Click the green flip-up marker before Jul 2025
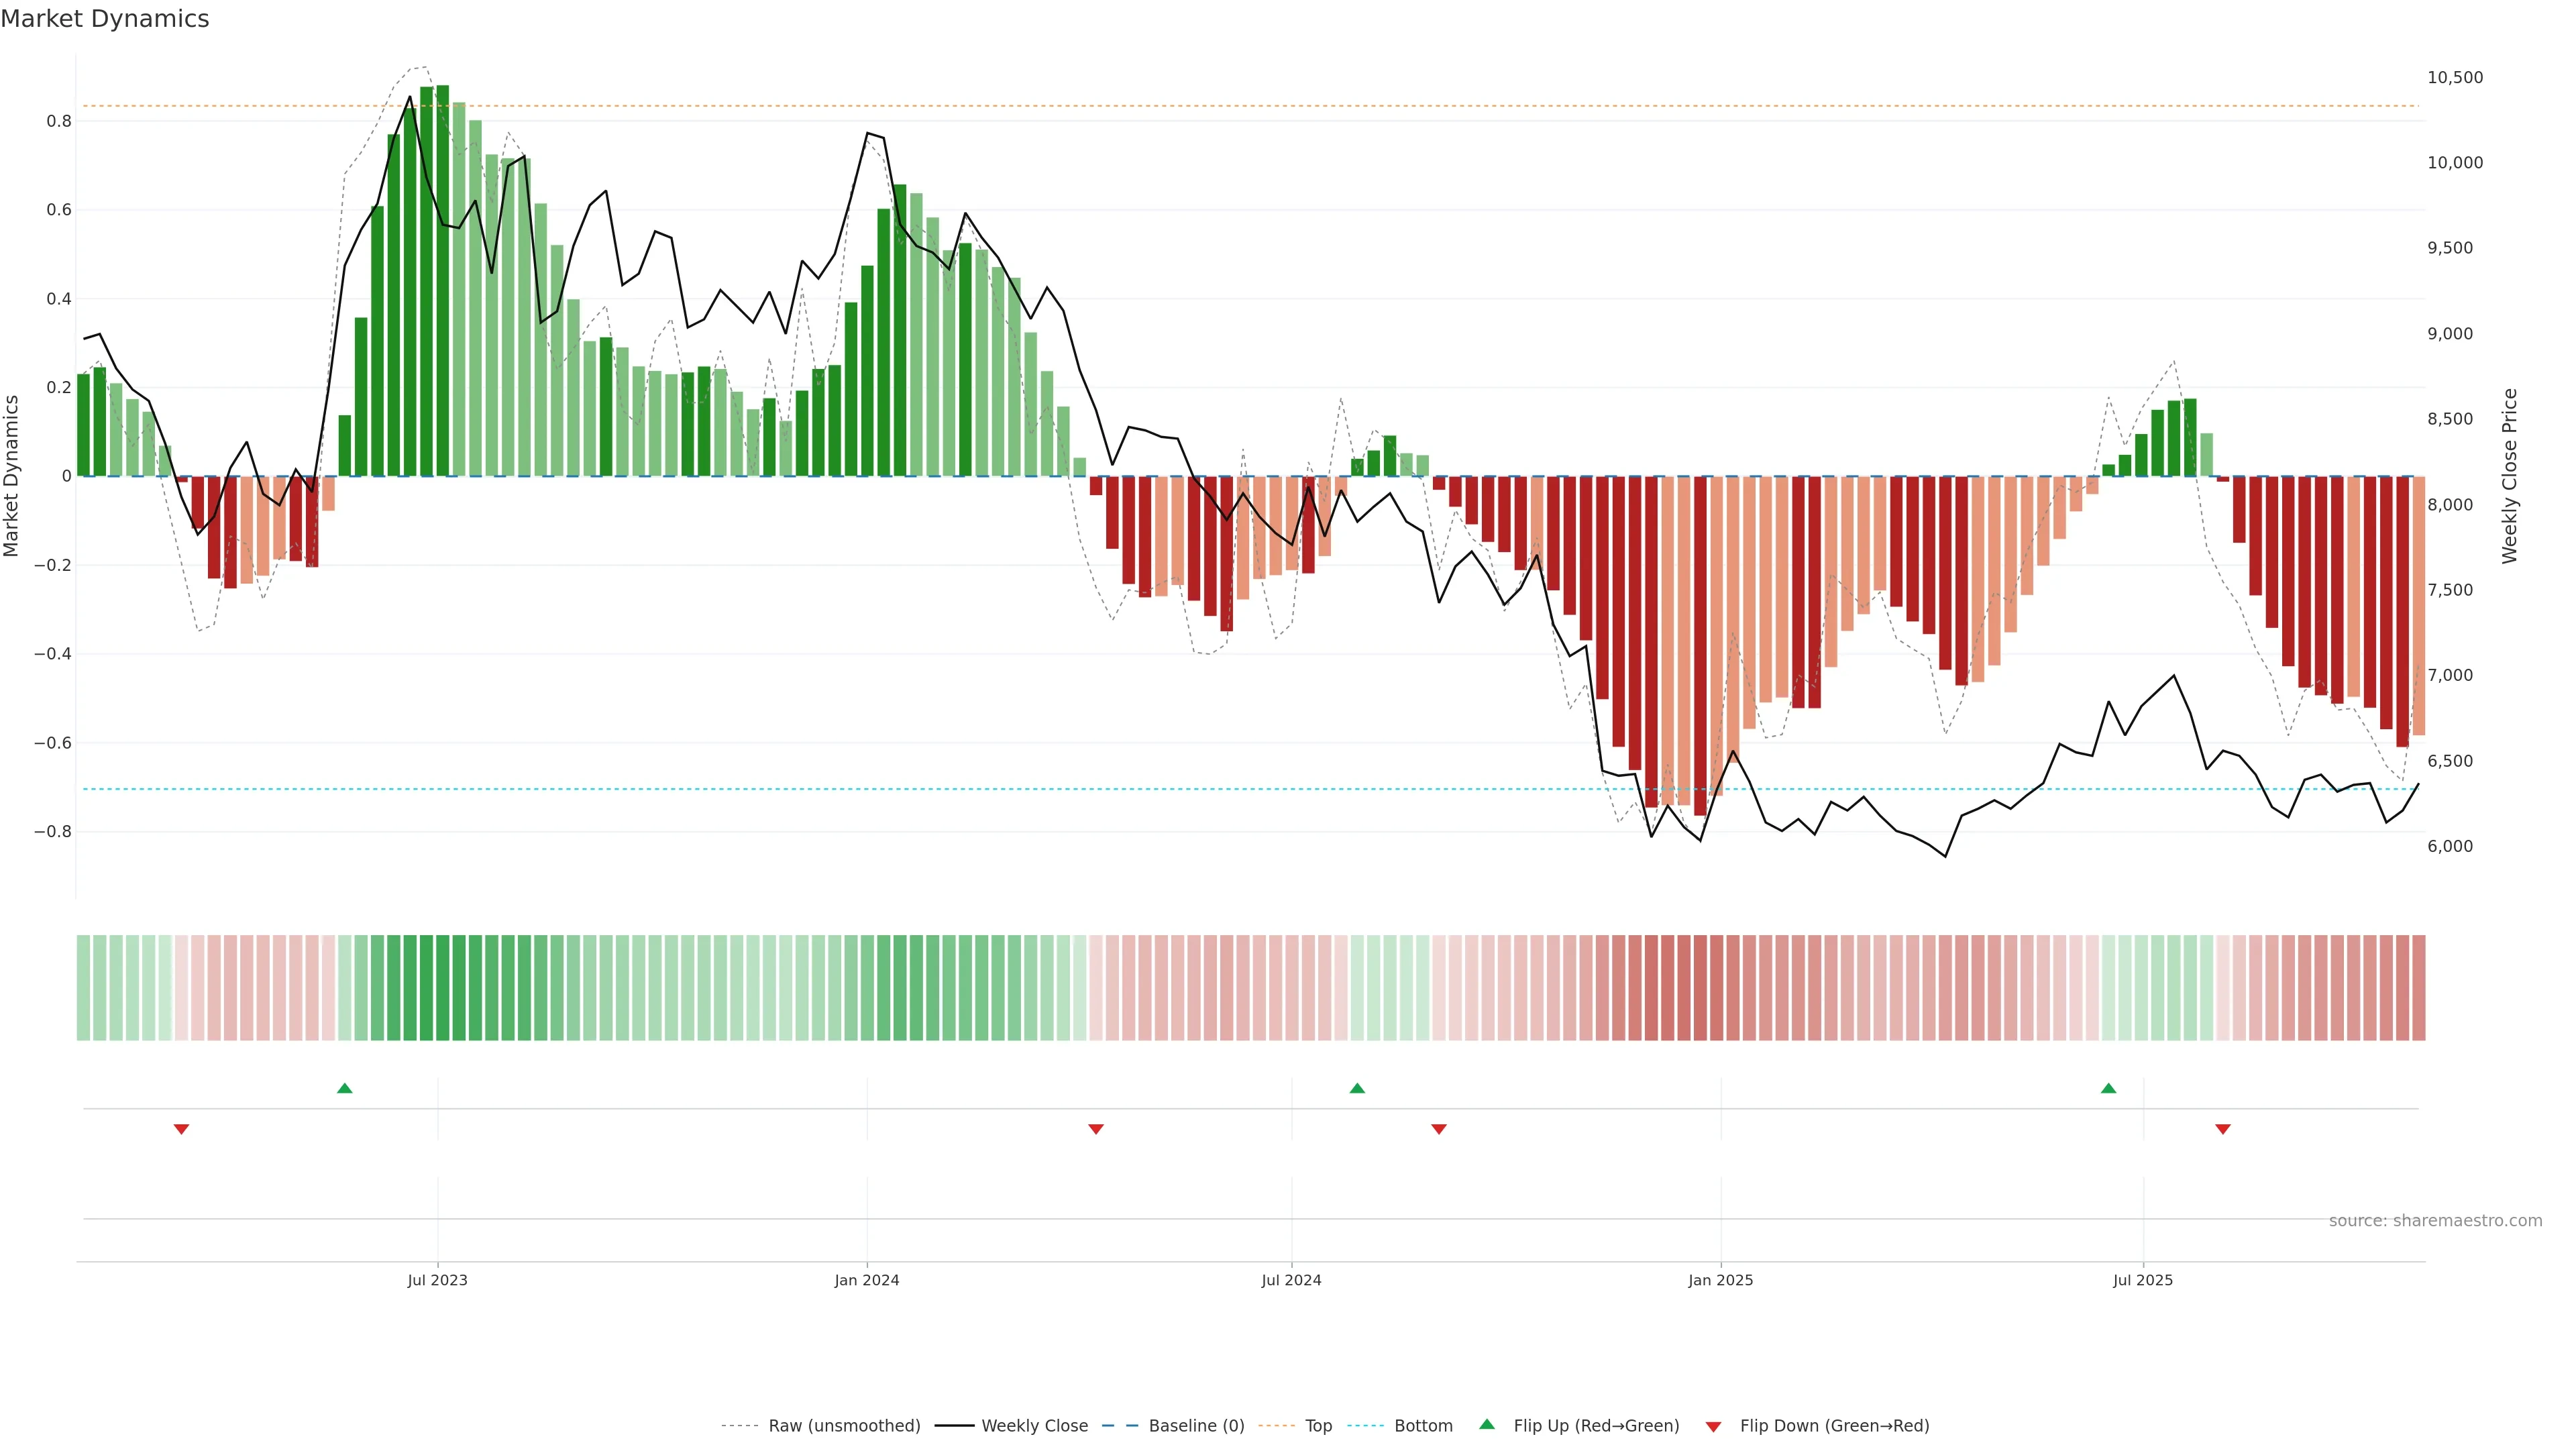 pos(2108,1088)
